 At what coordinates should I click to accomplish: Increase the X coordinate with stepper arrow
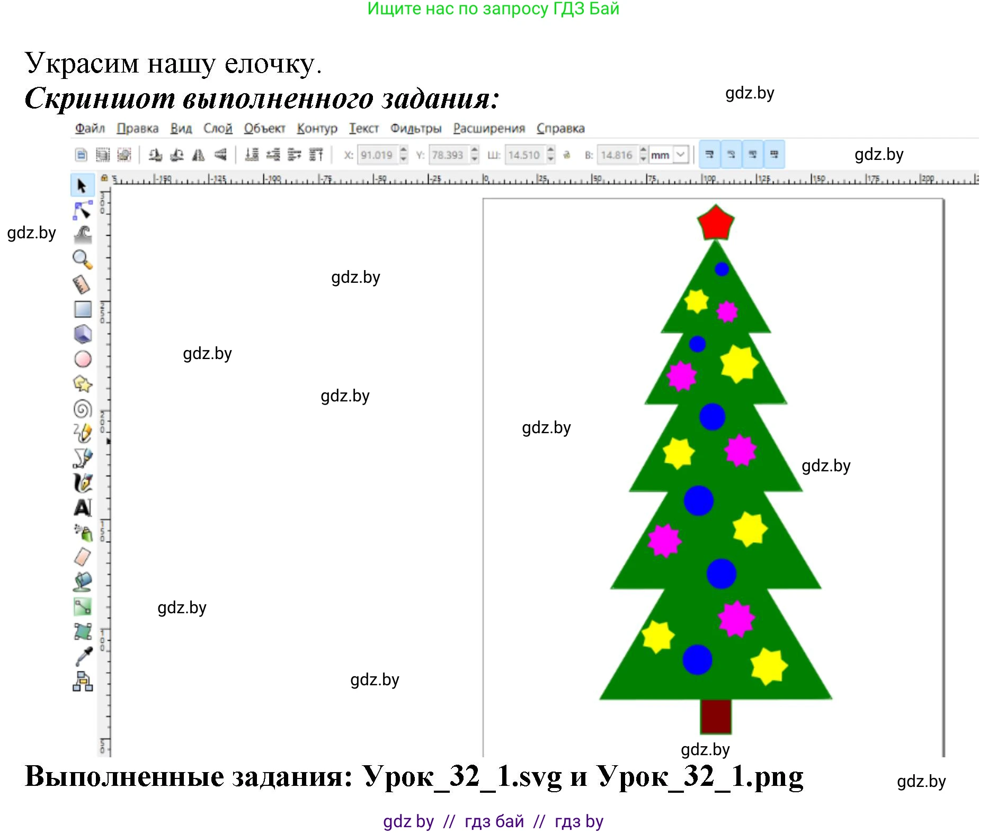pos(404,151)
